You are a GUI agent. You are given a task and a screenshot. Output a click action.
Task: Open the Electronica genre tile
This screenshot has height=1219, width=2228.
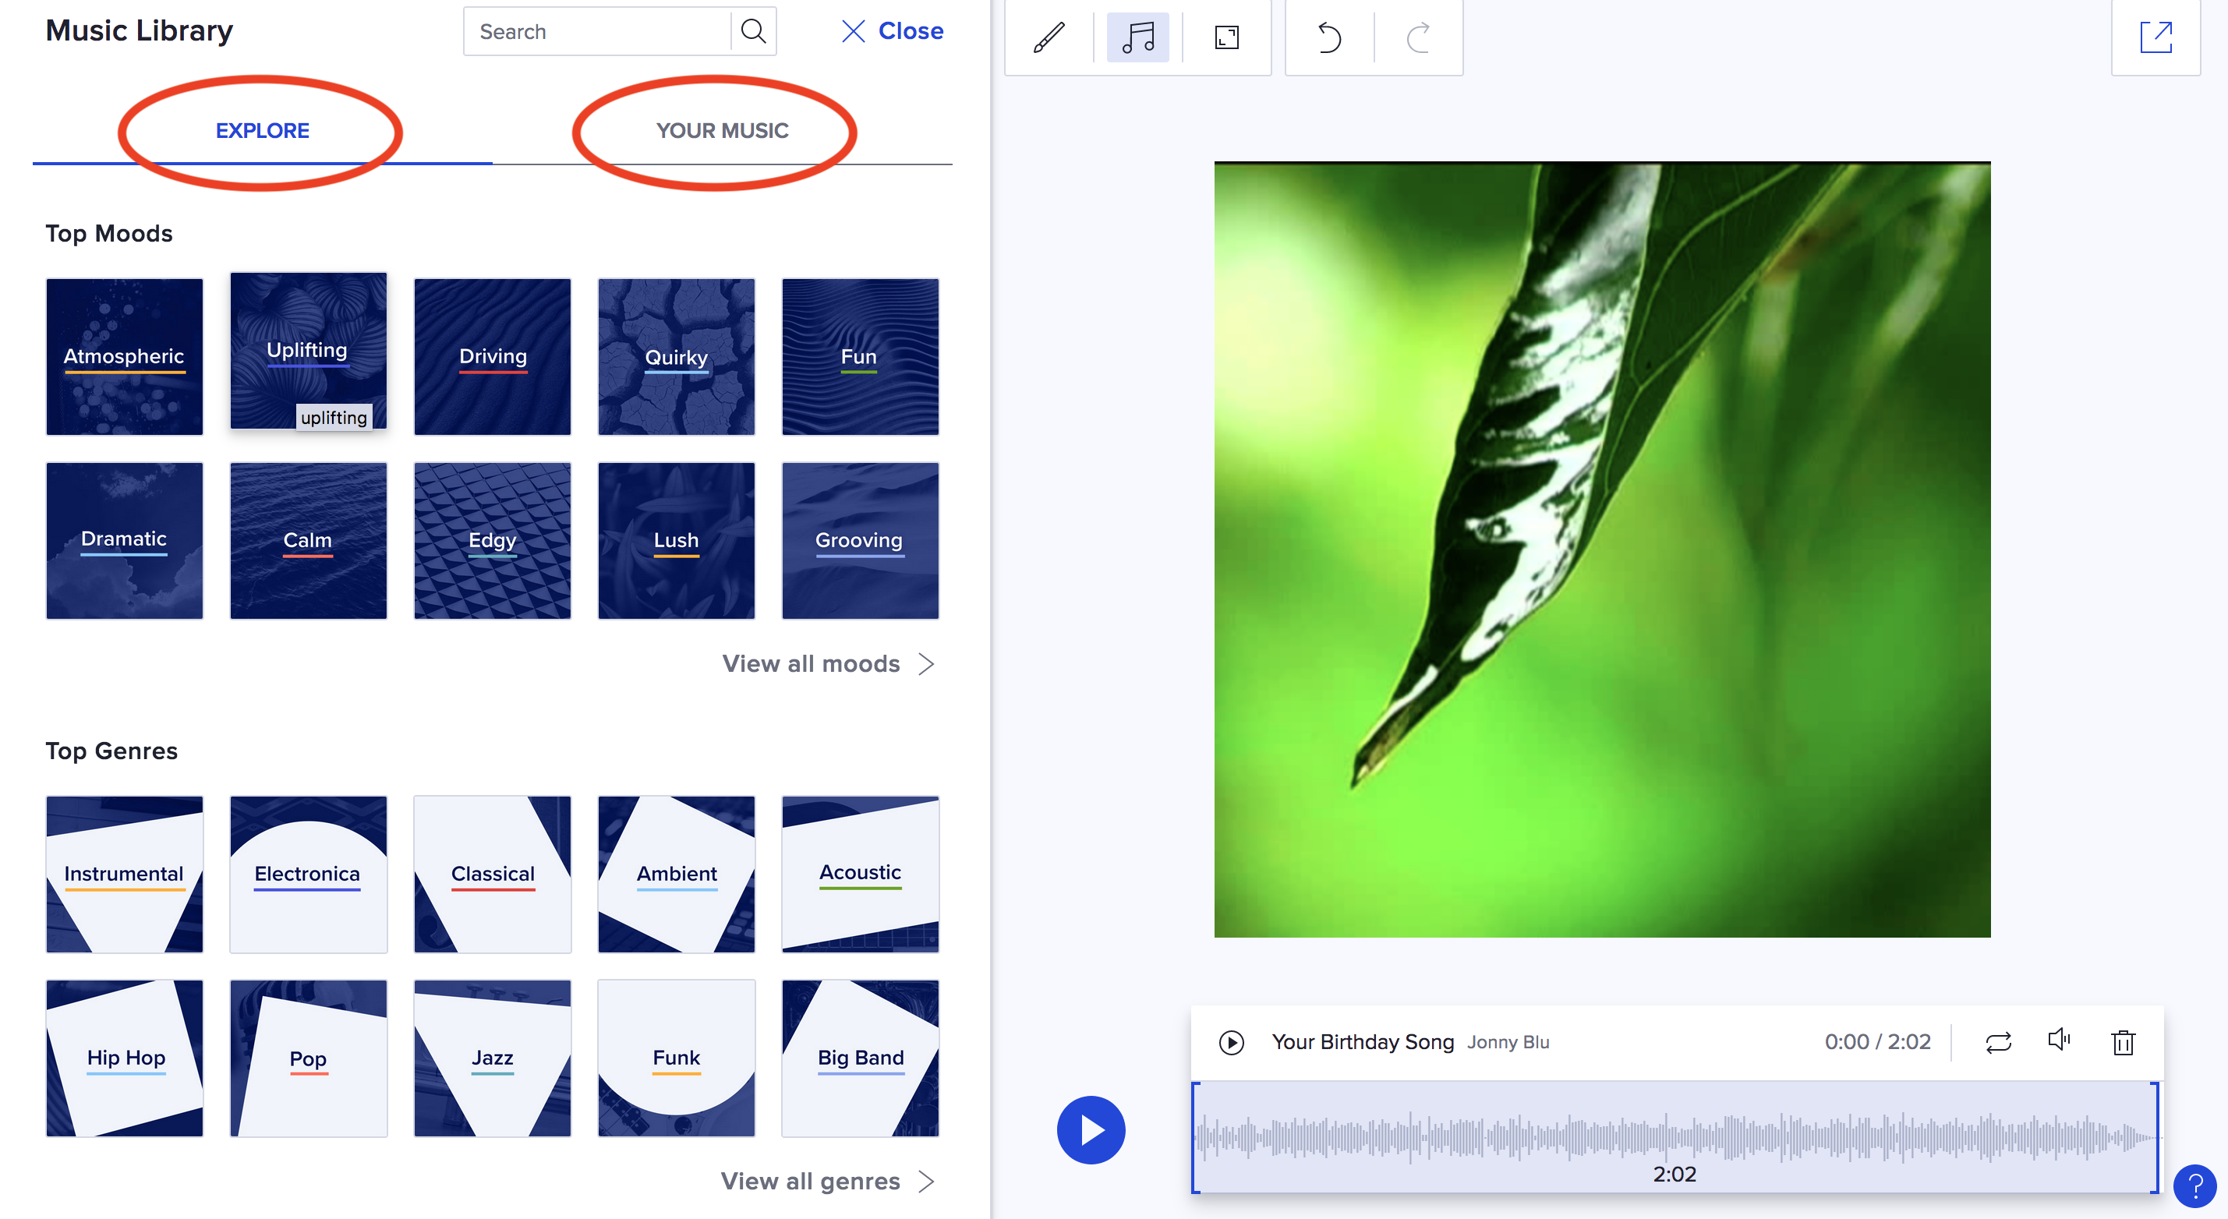click(x=308, y=874)
